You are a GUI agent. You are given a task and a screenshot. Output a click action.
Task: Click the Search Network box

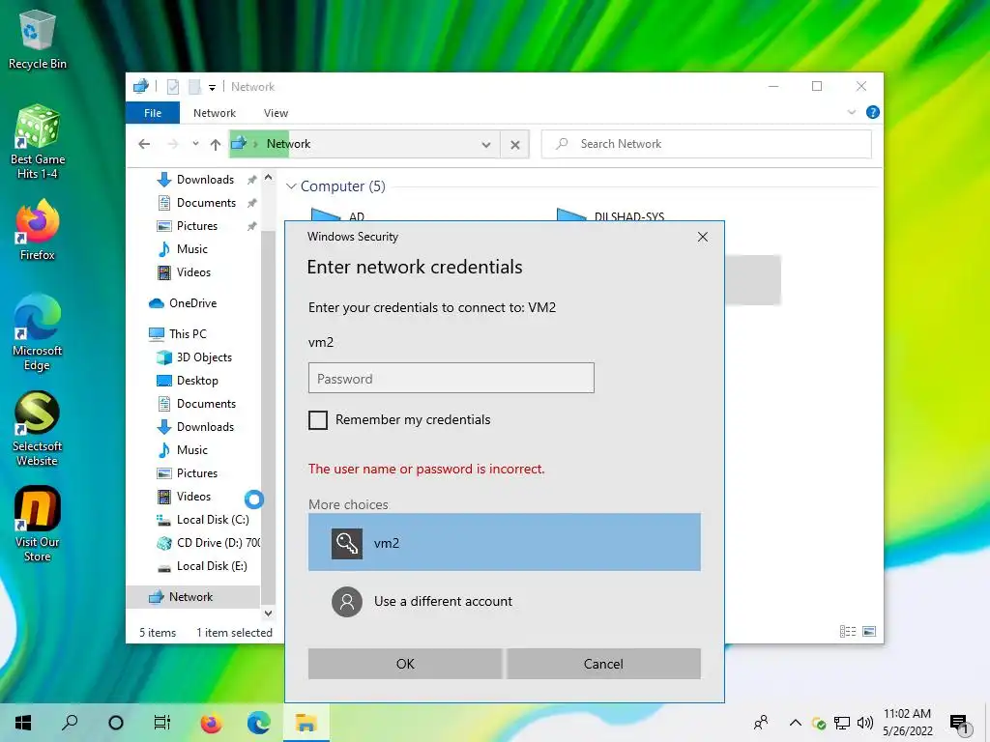707,144
